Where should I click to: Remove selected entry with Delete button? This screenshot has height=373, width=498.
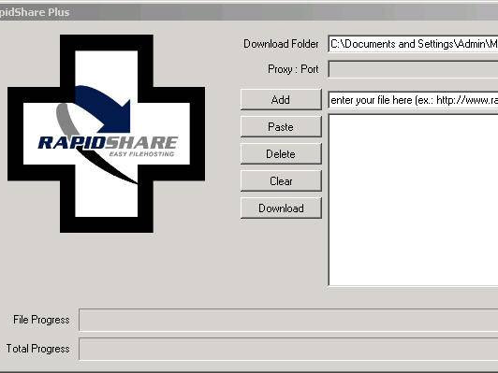pos(281,154)
